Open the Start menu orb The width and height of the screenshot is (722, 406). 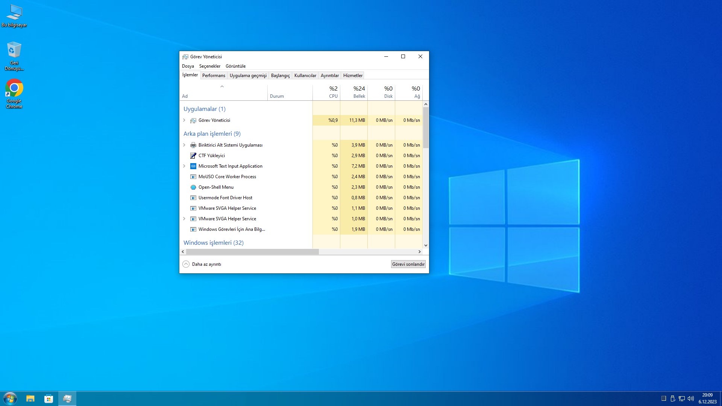coord(10,398)
